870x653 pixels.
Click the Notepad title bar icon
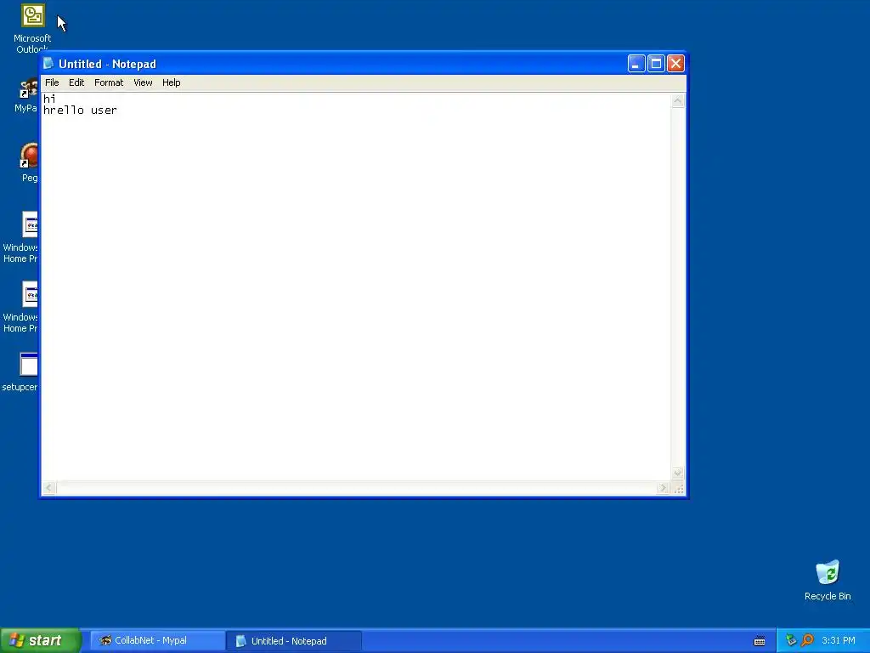click(x=48, y=63)
